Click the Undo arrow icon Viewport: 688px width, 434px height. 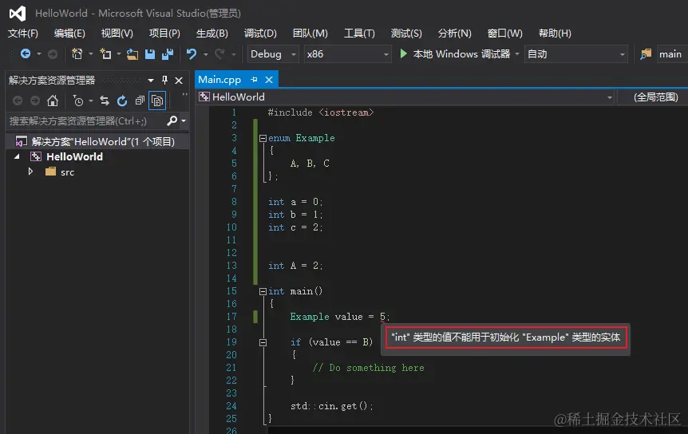pos(192,54)
